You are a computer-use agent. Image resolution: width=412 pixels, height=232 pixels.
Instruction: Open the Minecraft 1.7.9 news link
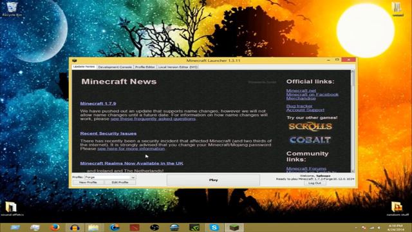pyautogui.click(x=98, y=104)
